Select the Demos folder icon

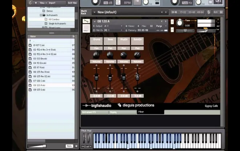click(44, 11)
